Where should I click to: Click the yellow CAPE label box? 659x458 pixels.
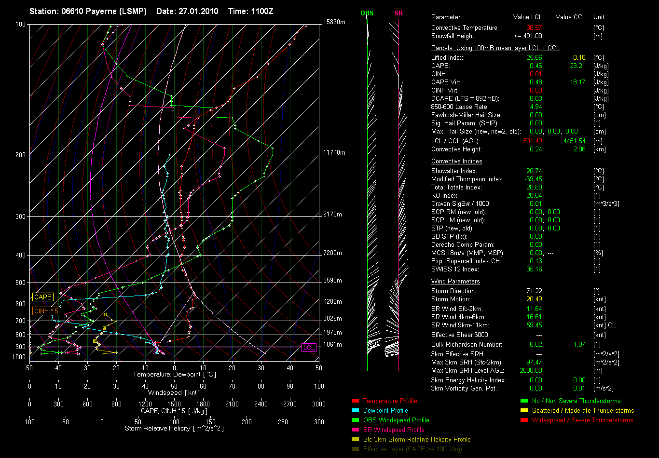43,297
